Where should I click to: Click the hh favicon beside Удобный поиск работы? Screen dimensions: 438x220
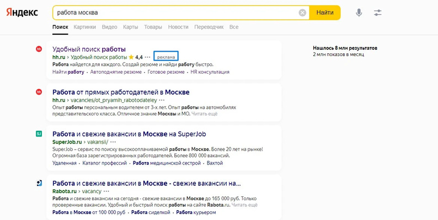[x=39, y=49]
